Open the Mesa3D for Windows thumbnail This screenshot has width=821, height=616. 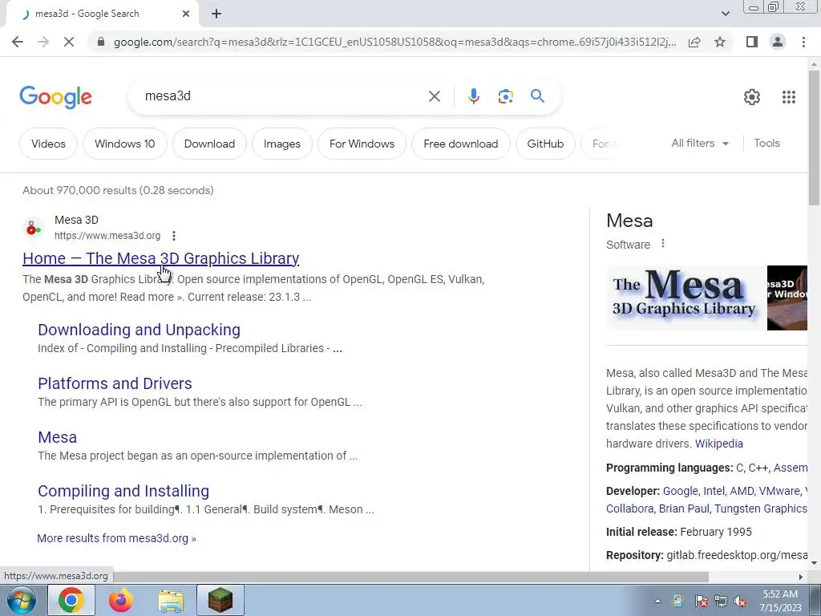[787, 298]
